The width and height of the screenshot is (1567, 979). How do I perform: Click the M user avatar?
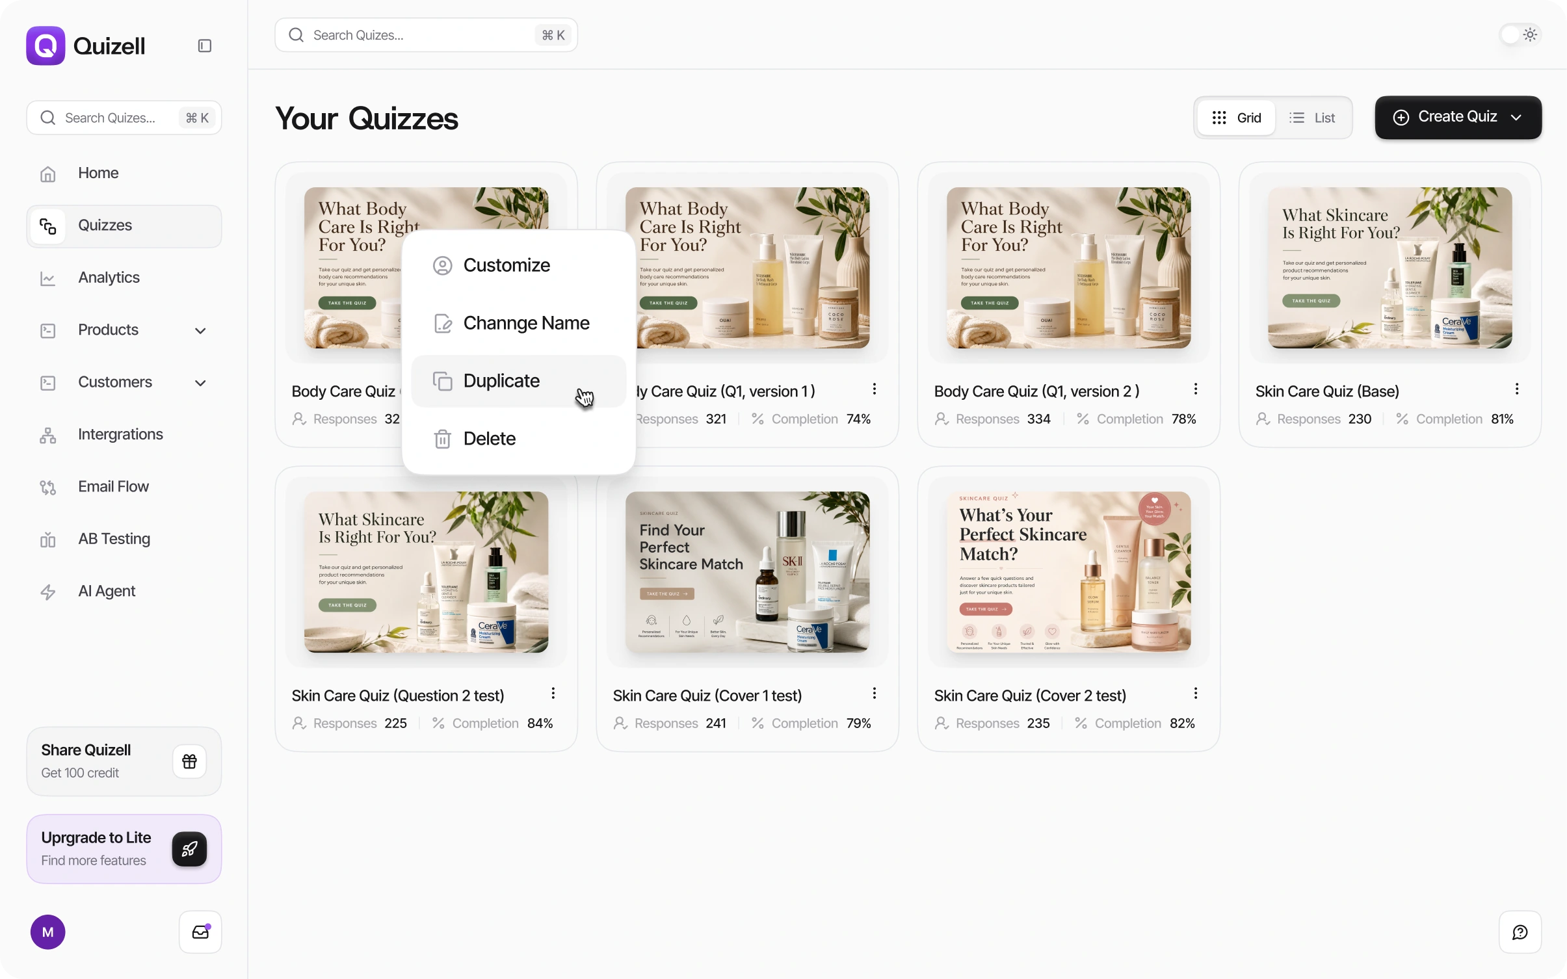point(48,932)
